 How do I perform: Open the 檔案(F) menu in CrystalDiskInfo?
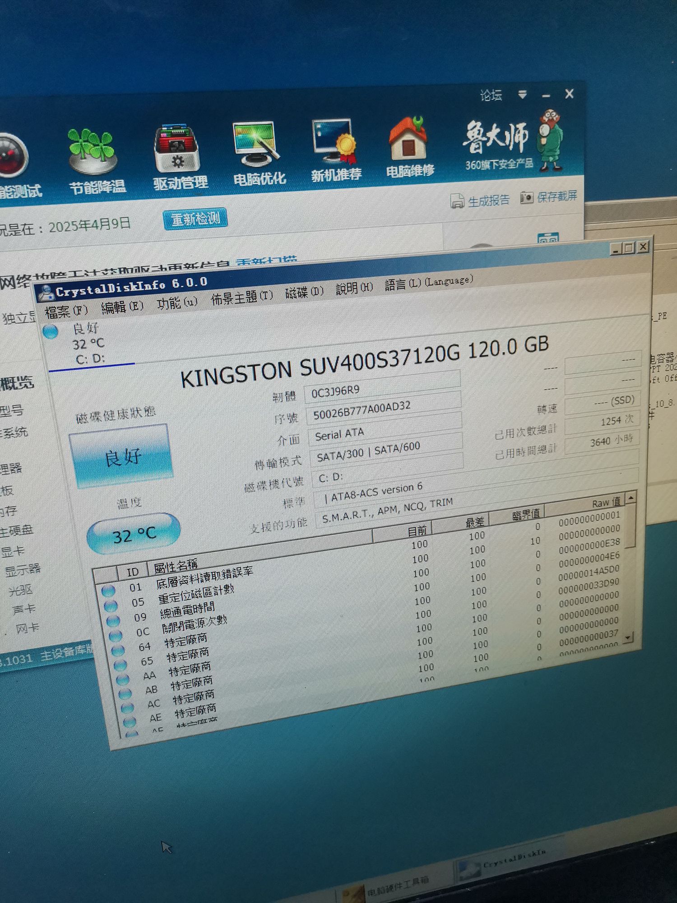point(66,311)
